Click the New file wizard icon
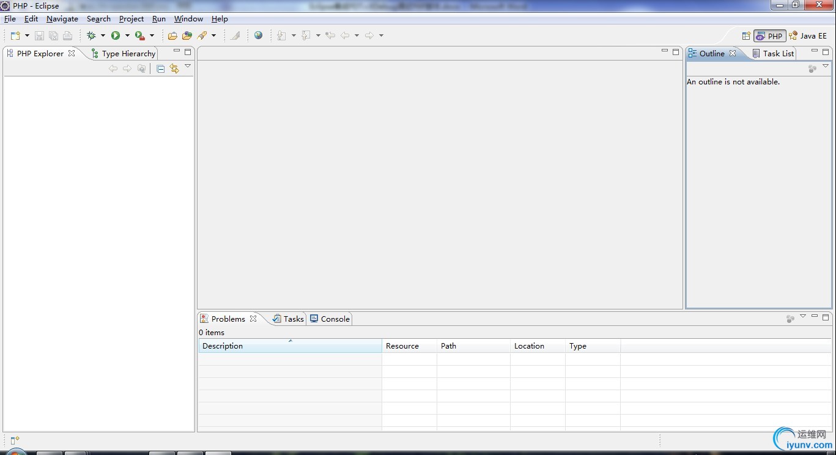Screen dimensions: 836x455 point(16,35)
